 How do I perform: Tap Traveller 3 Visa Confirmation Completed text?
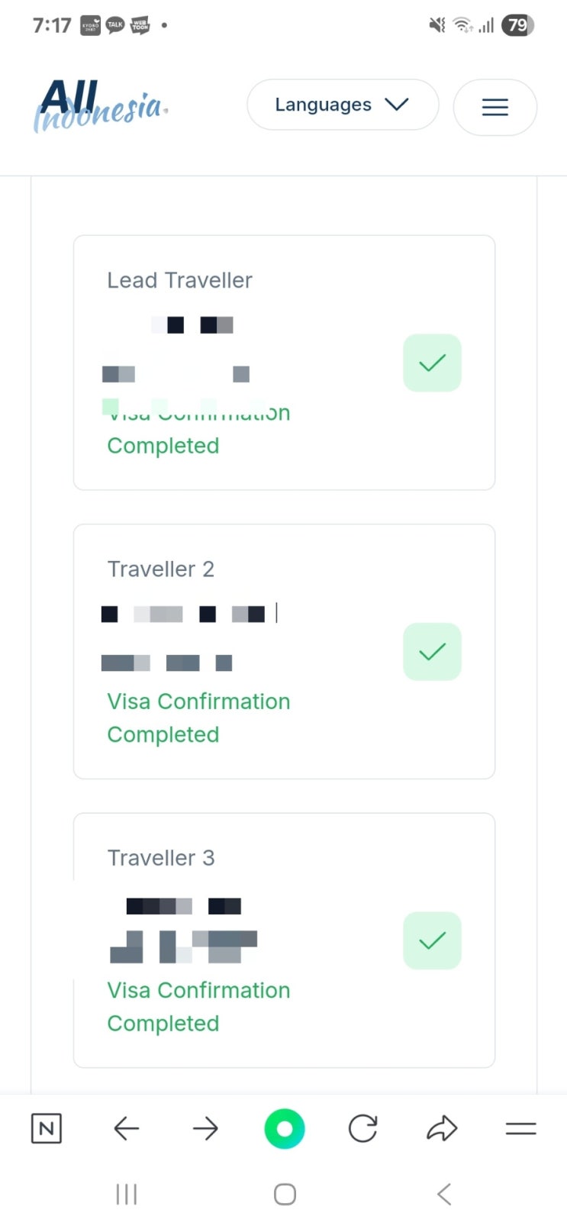198,1006
